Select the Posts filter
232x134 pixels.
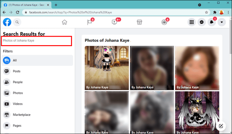37,71
